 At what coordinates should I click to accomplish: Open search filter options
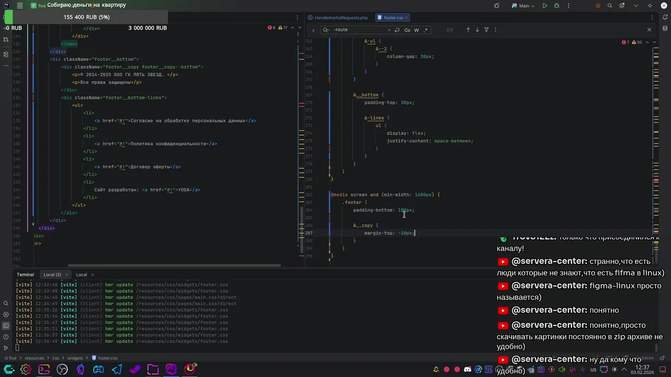486,30
